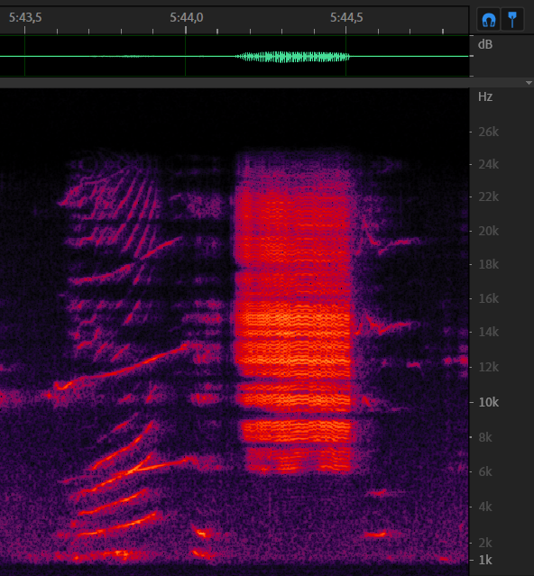The width and height of the screenshot is (534, 576).
Task: Click the 2k mark on frequency scale
Action: (485, 543)
